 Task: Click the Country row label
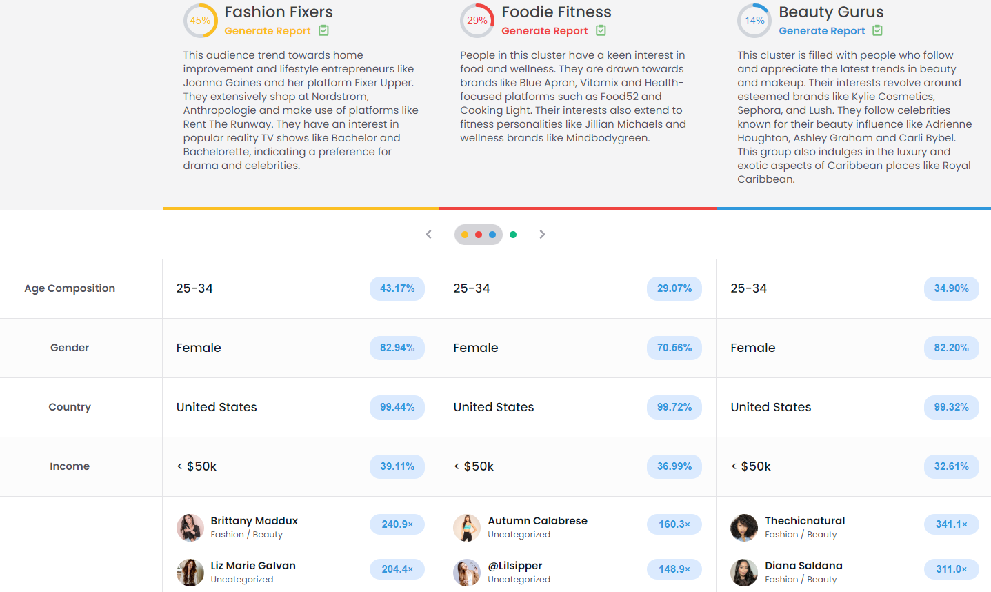(x=70, y=407)
